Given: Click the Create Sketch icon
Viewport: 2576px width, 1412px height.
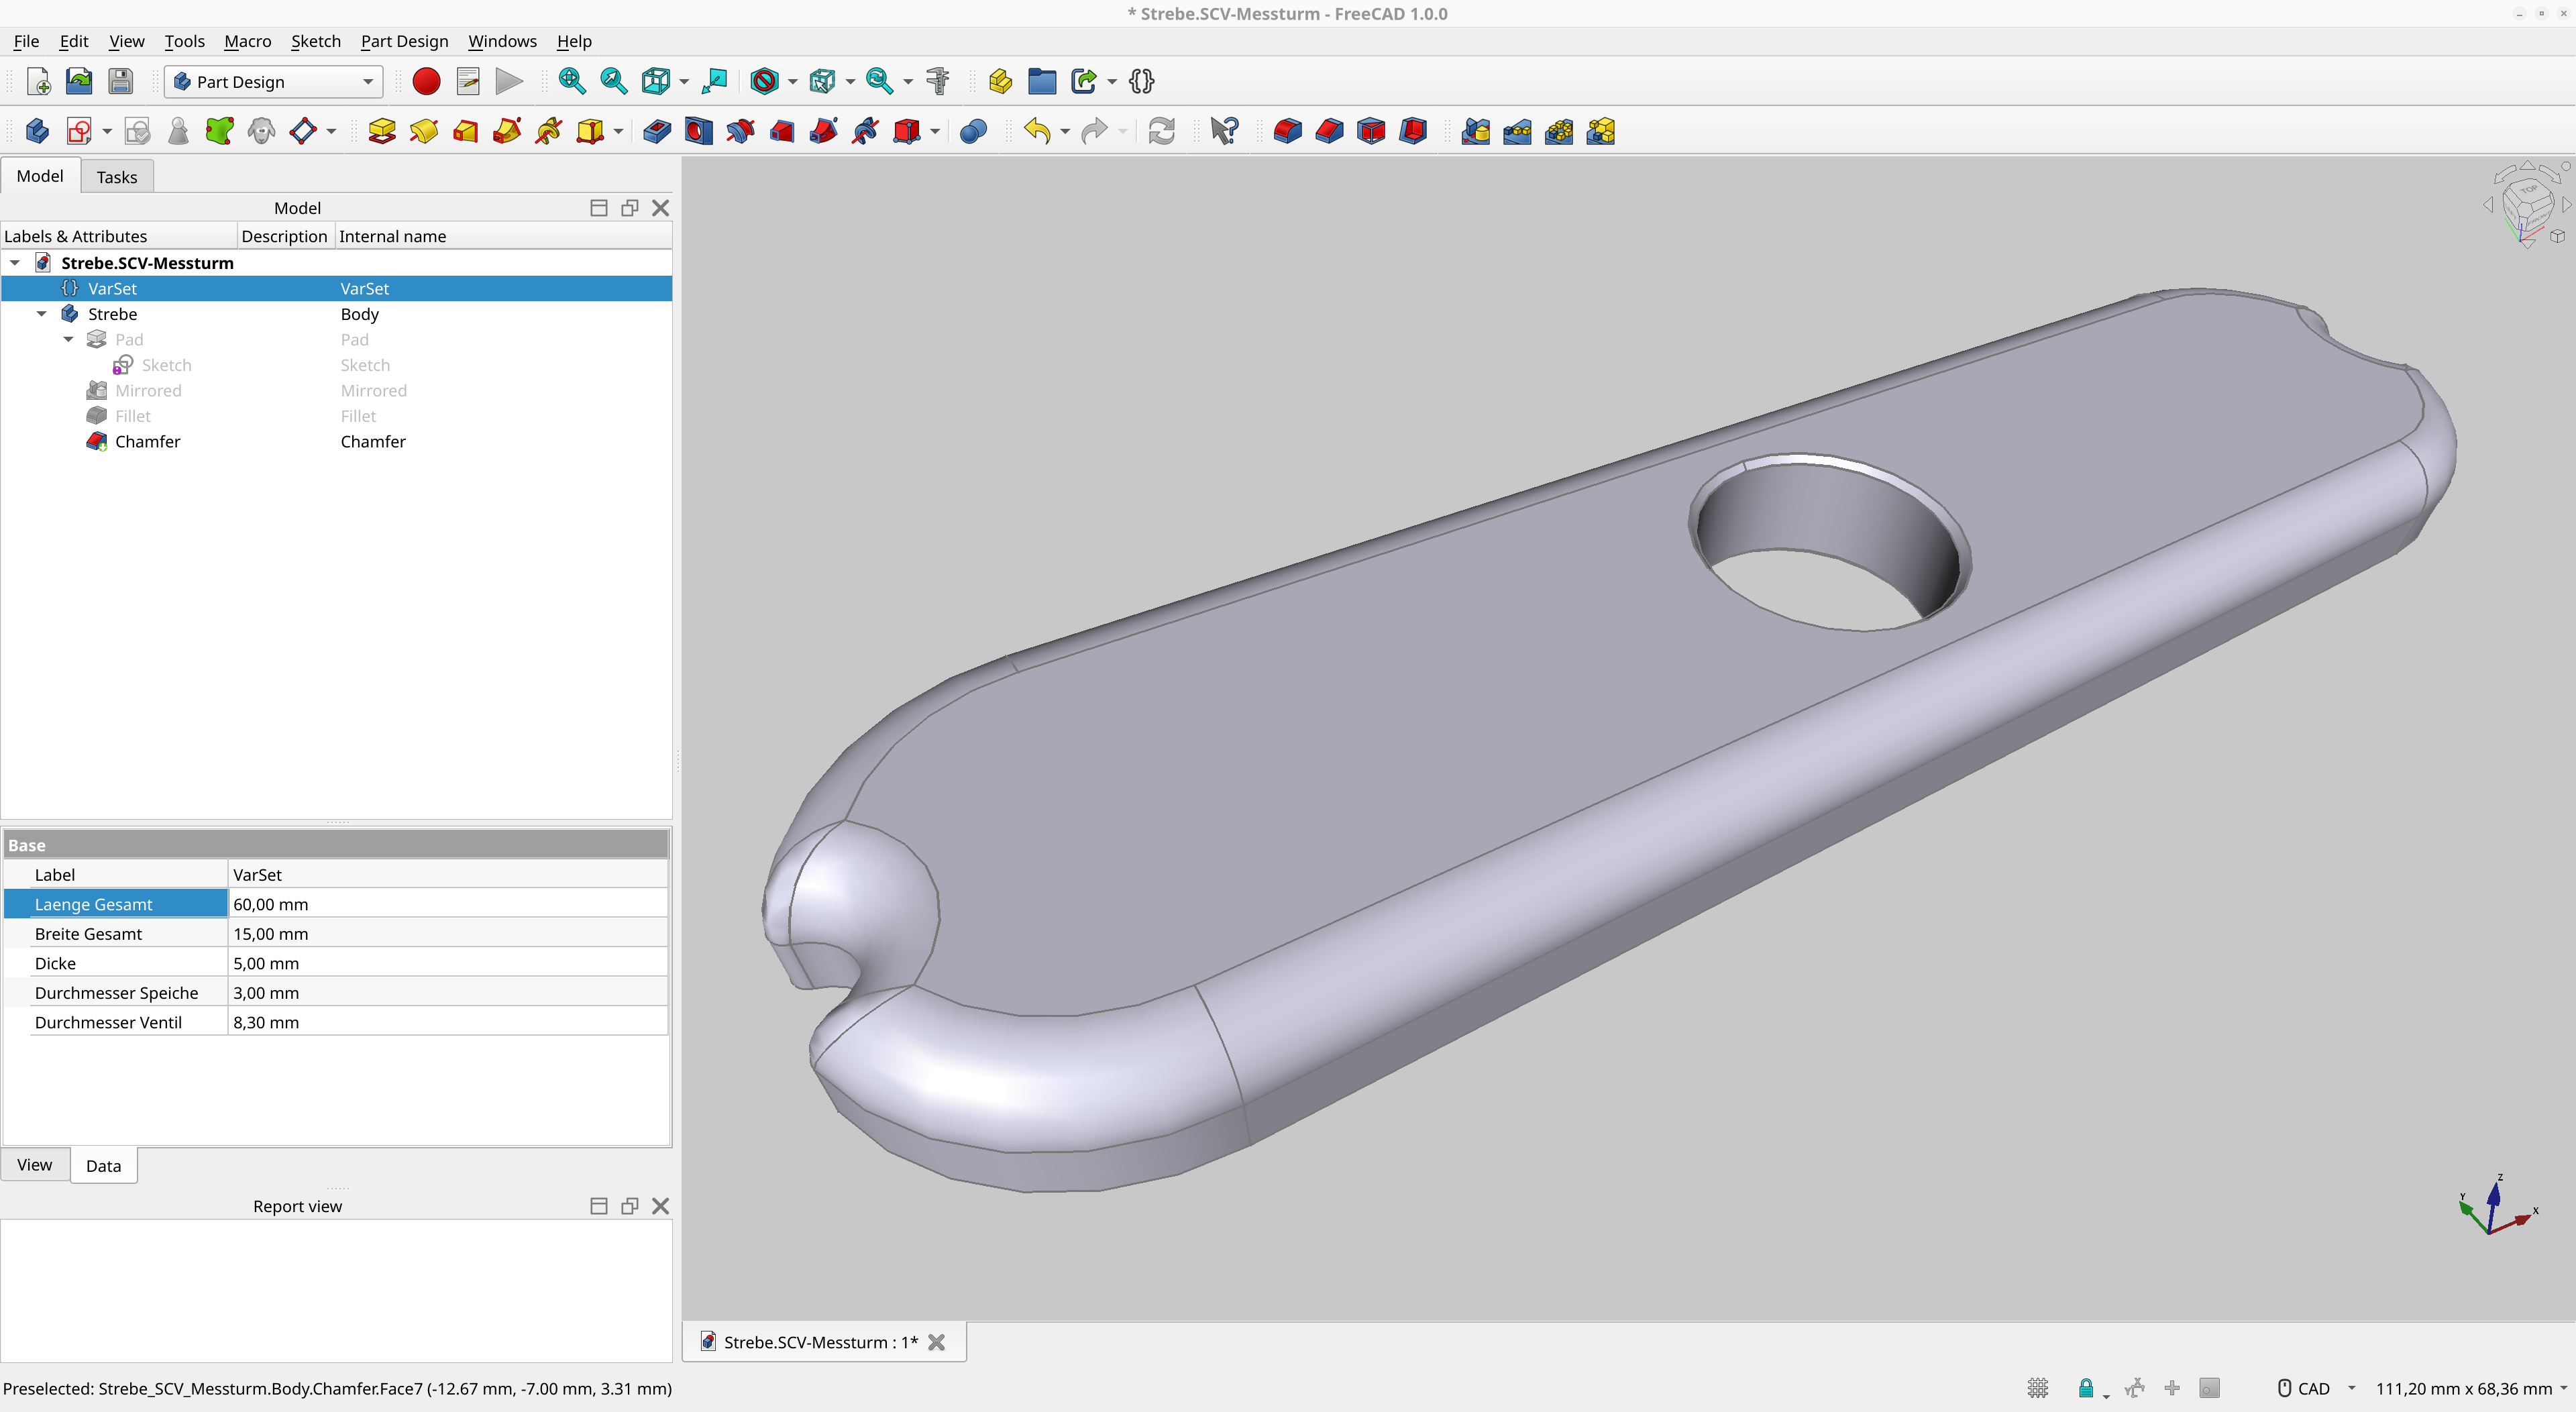Looking at the screenshot, I should tap(79, 131).
